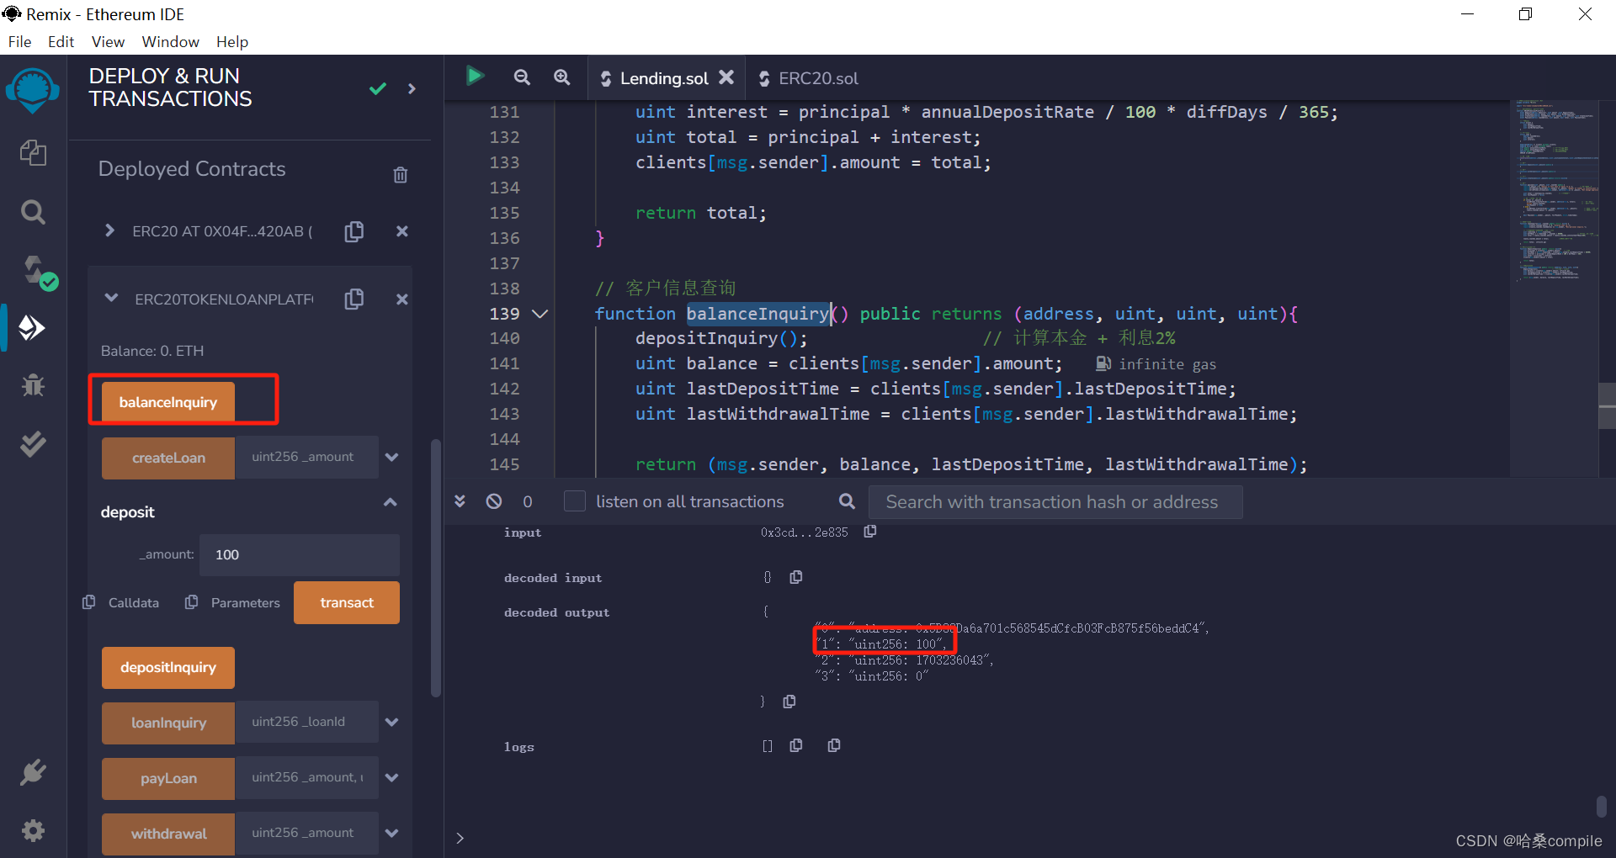Open the Deploy & run transactions sidebar icon

(x=32, y=327)
